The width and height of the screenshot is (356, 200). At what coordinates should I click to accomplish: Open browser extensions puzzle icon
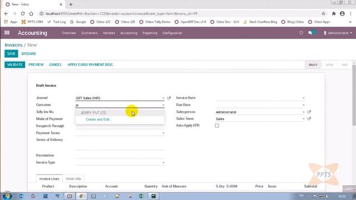pos(334,14)
